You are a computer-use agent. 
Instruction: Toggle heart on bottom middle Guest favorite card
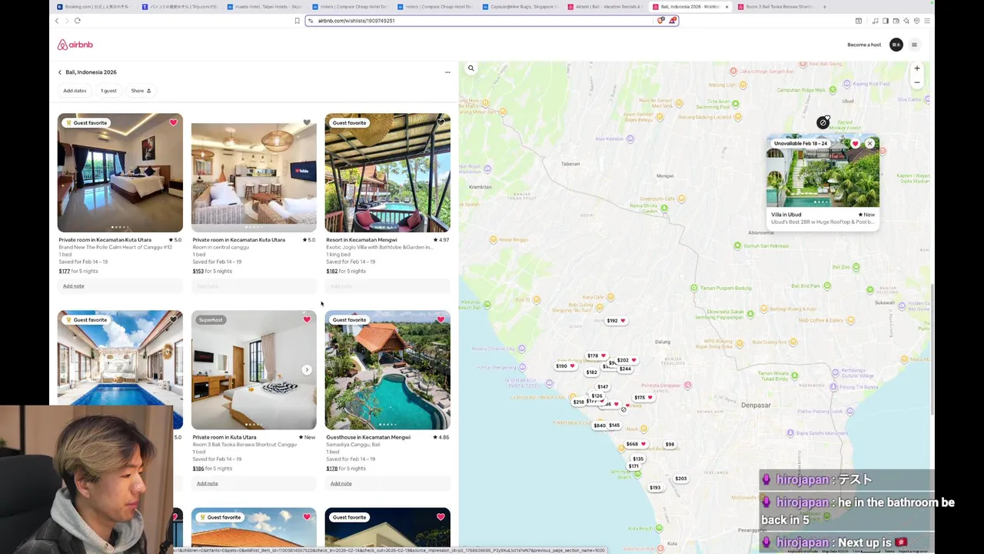pyautogui.click(x=307, y=517)
